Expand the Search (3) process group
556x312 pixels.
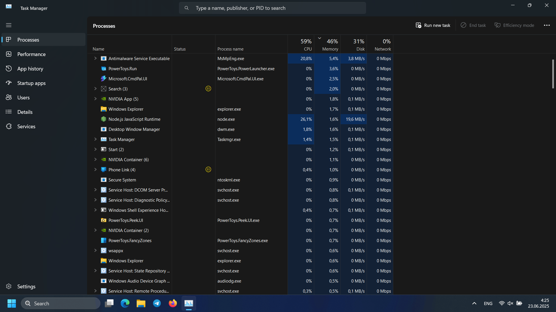pos(95,89)
